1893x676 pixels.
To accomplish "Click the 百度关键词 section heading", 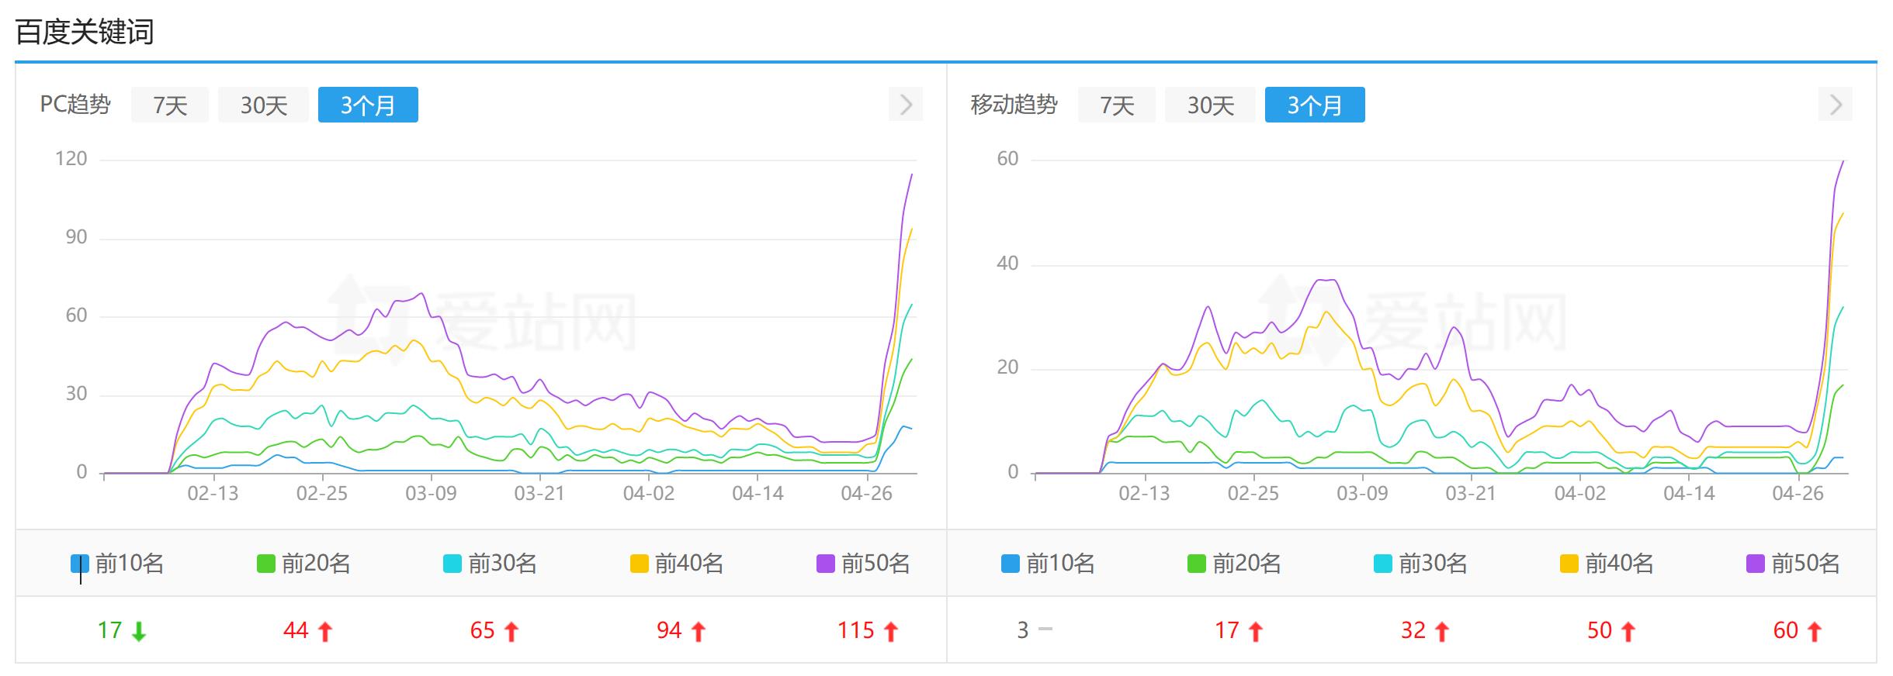I will coord(85,33).
